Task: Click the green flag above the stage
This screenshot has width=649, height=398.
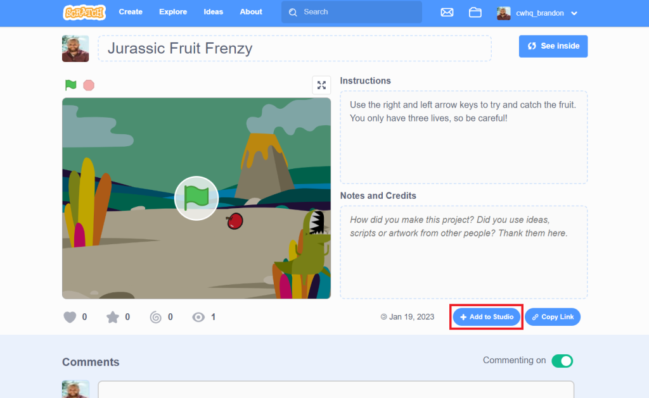Action: click(x=71, y=85)
